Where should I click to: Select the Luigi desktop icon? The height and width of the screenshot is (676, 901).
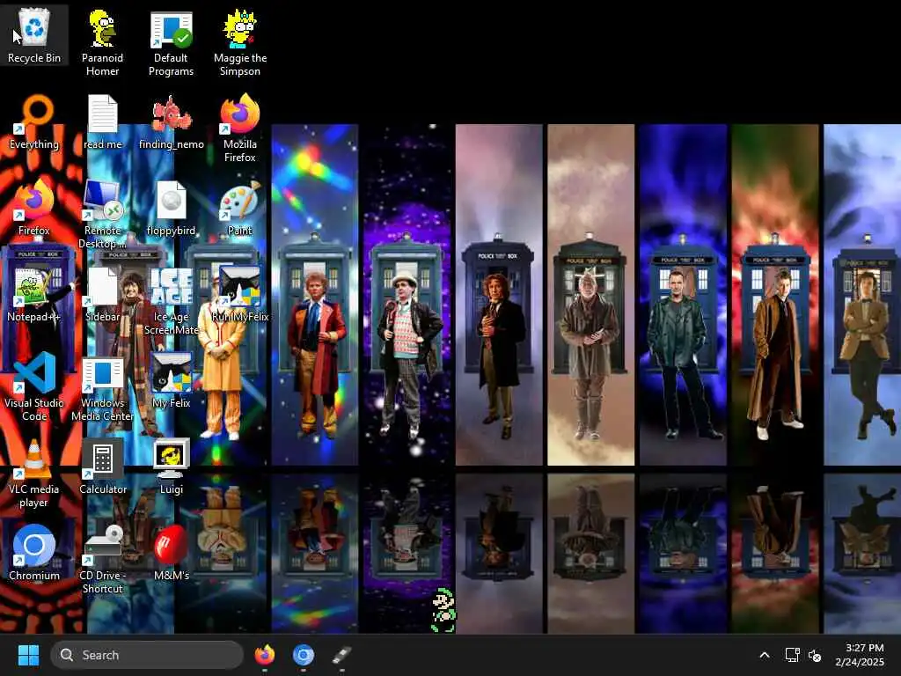tap(171, 467)
